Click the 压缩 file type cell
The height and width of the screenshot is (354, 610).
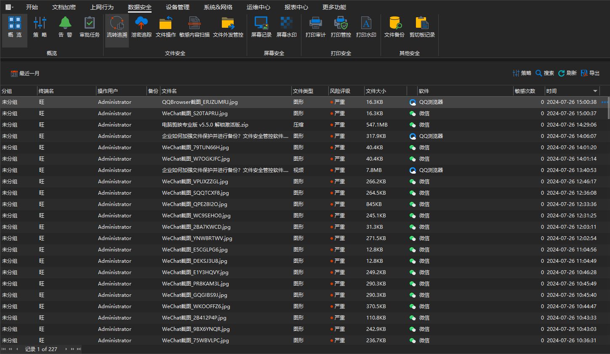pos(298,125)
